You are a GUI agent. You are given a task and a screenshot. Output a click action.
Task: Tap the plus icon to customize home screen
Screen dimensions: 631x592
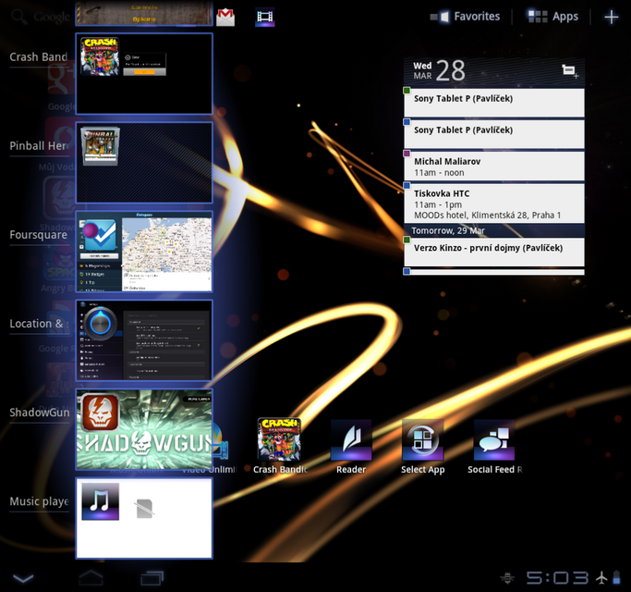[x=612, y=17]
